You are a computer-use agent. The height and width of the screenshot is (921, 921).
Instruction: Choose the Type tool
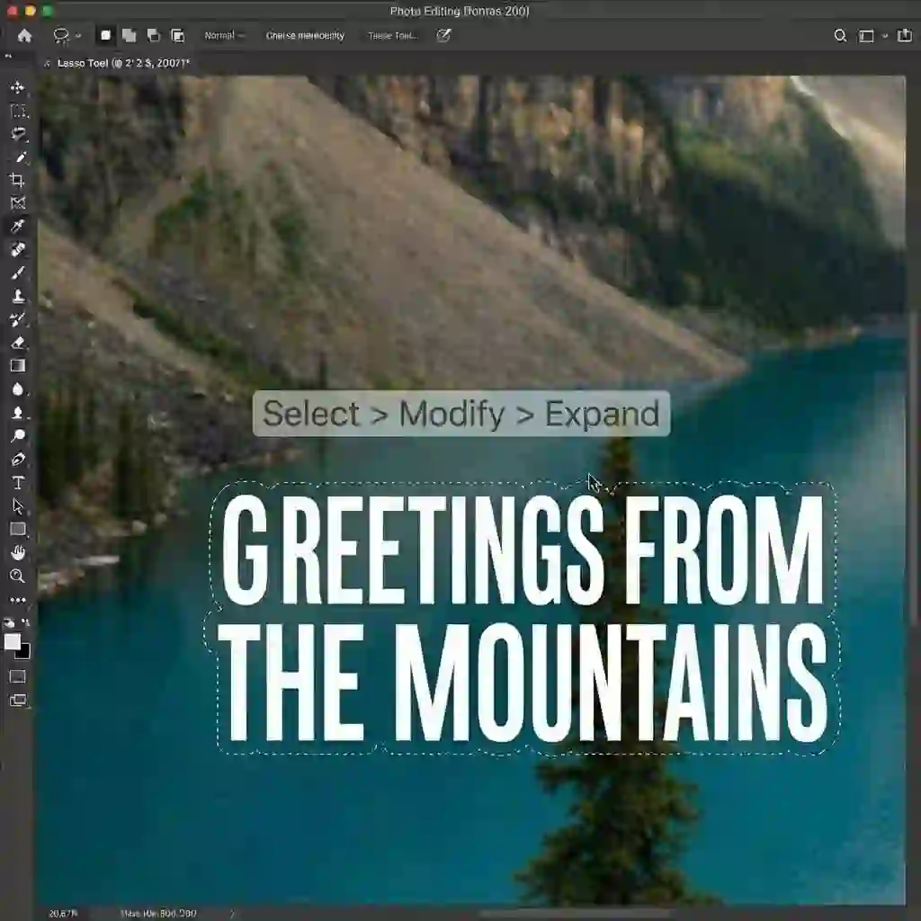tap(16, 482)
